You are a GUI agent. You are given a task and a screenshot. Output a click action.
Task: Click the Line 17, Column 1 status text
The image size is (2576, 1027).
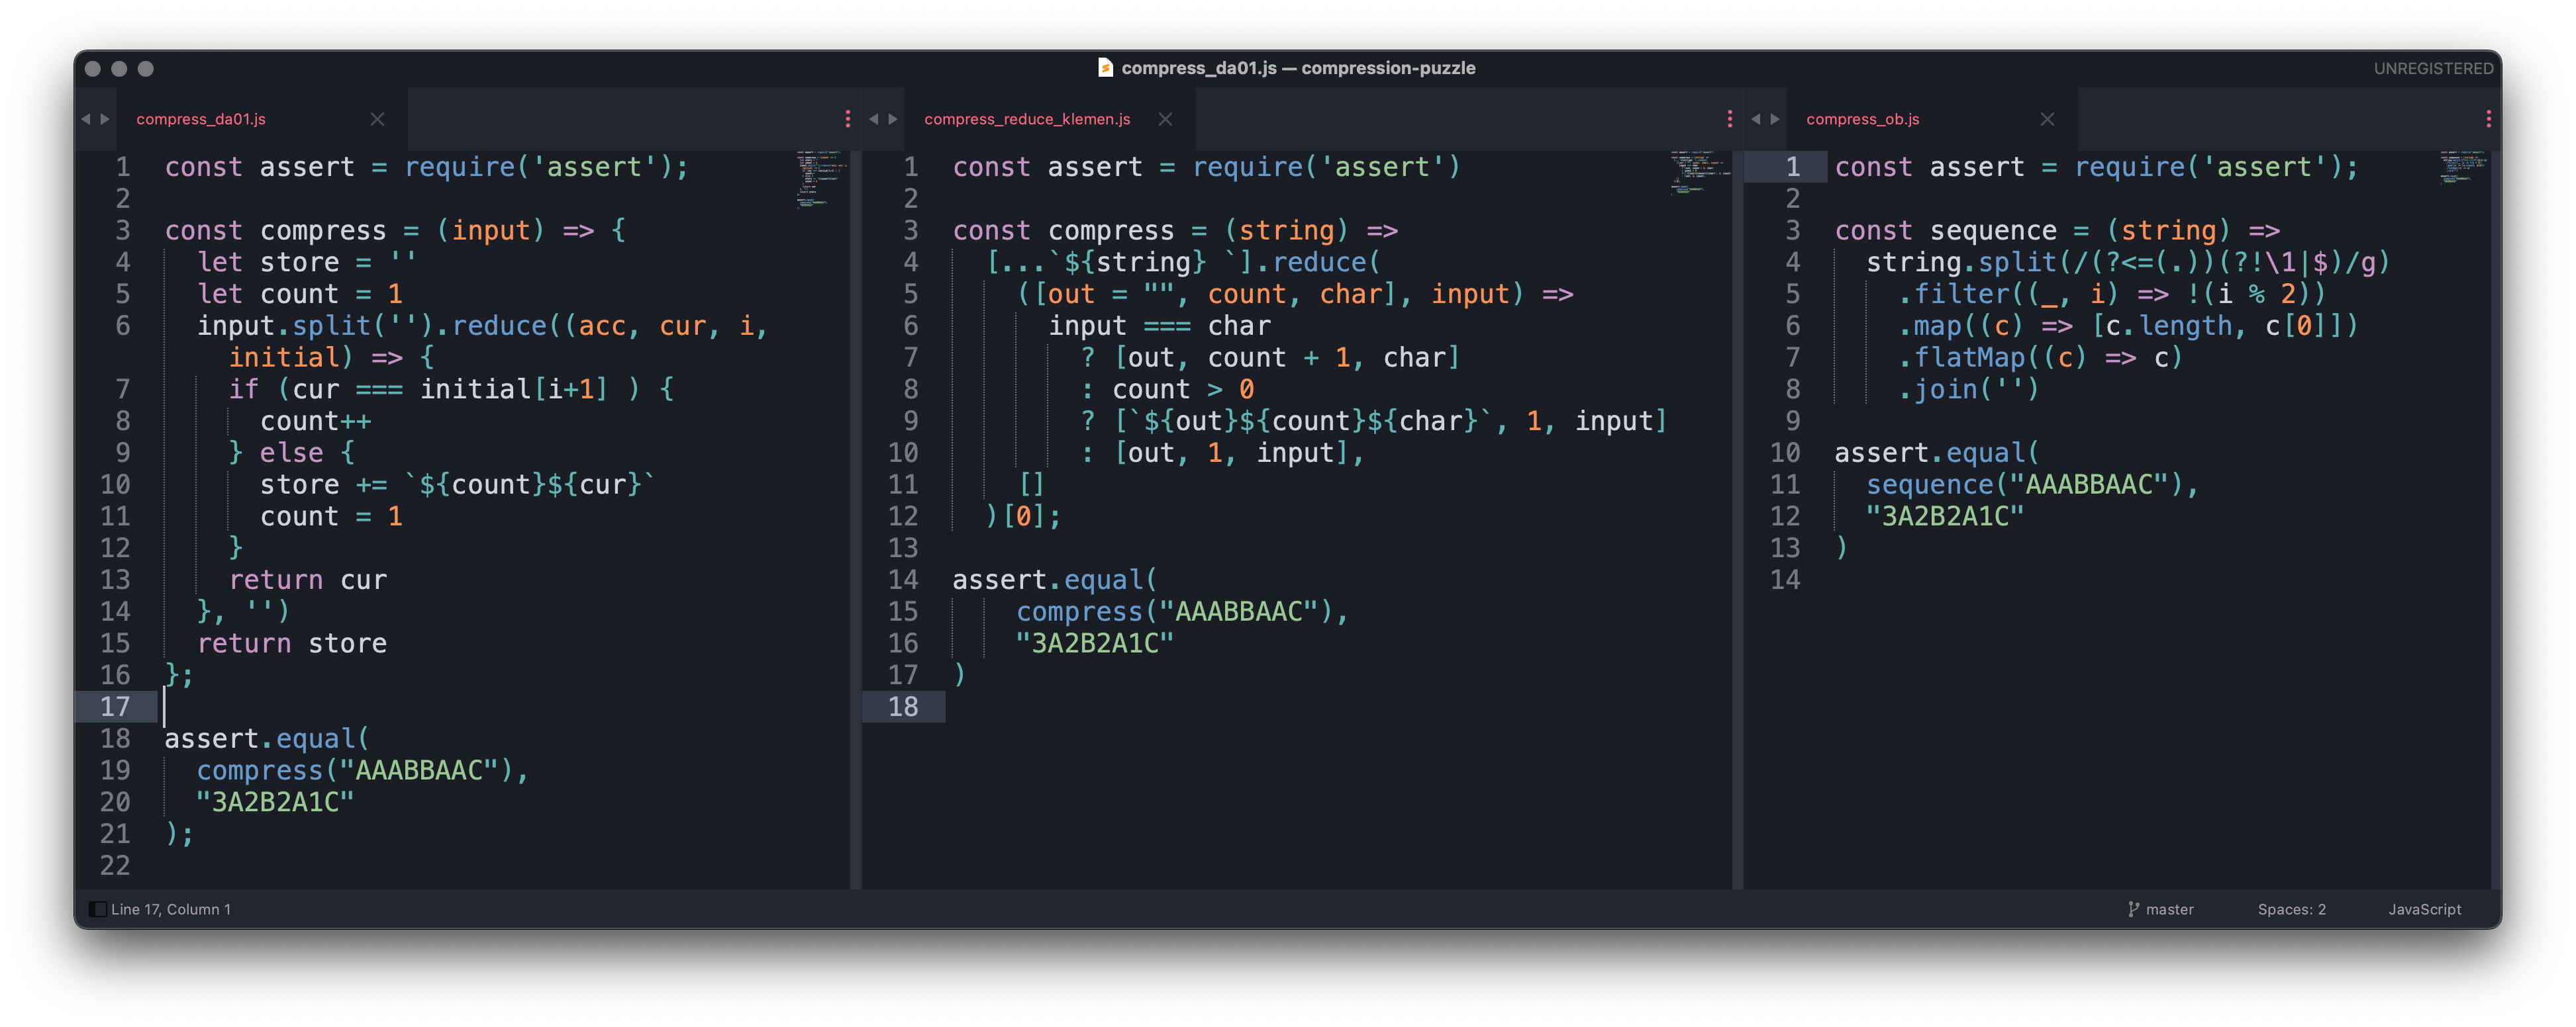pos(171,909)
